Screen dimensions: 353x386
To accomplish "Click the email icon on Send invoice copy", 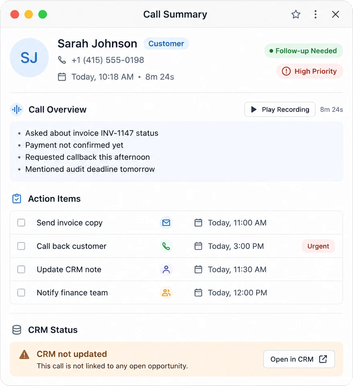I will click(x=166, y=223).
